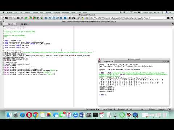Open the File menu
This screenshot has height=130, width=174.
coord(16,12)
